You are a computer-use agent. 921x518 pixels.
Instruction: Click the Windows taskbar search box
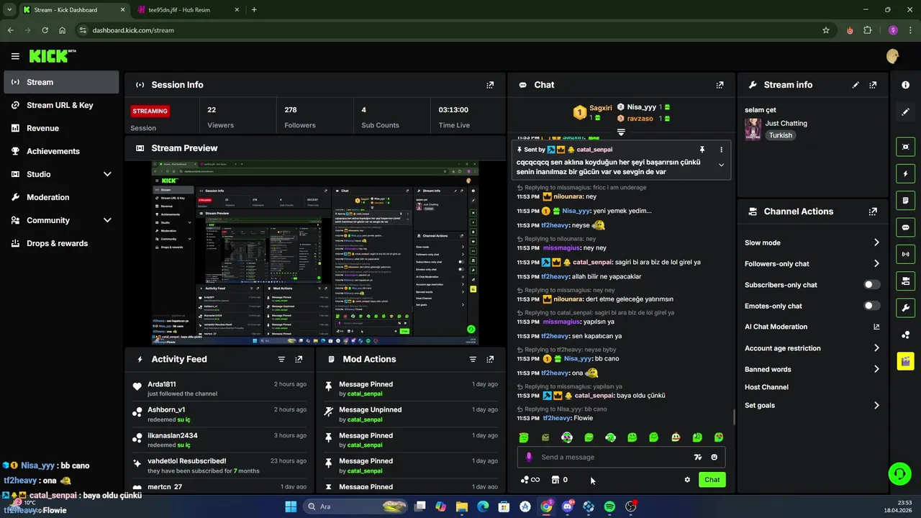[355, 506]
